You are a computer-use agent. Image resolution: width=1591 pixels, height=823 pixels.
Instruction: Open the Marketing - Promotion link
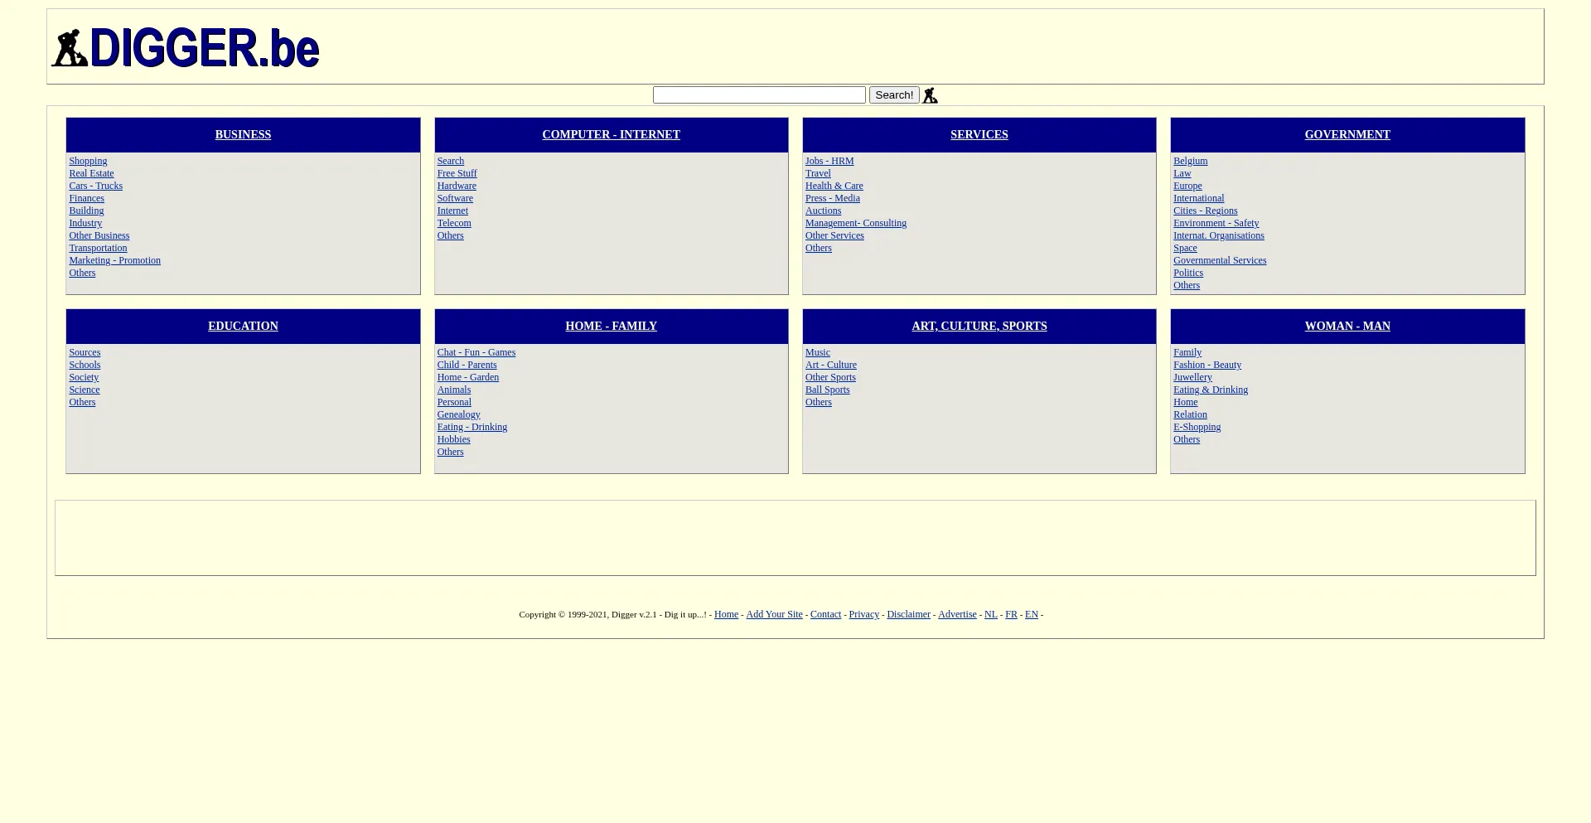pos(114,260)
